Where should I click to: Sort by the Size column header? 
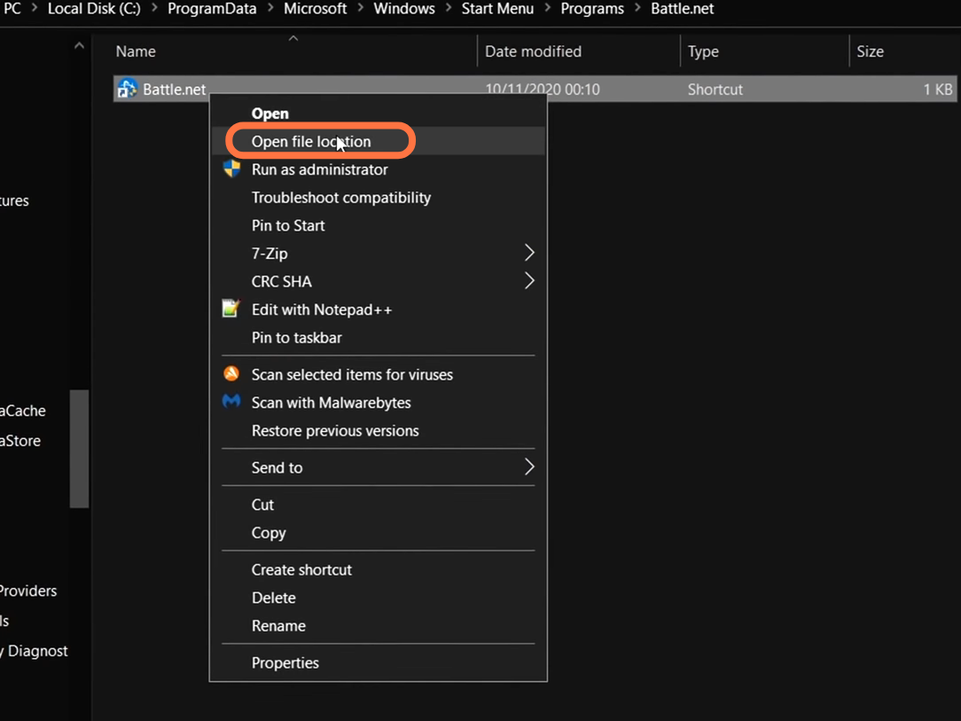870,51
